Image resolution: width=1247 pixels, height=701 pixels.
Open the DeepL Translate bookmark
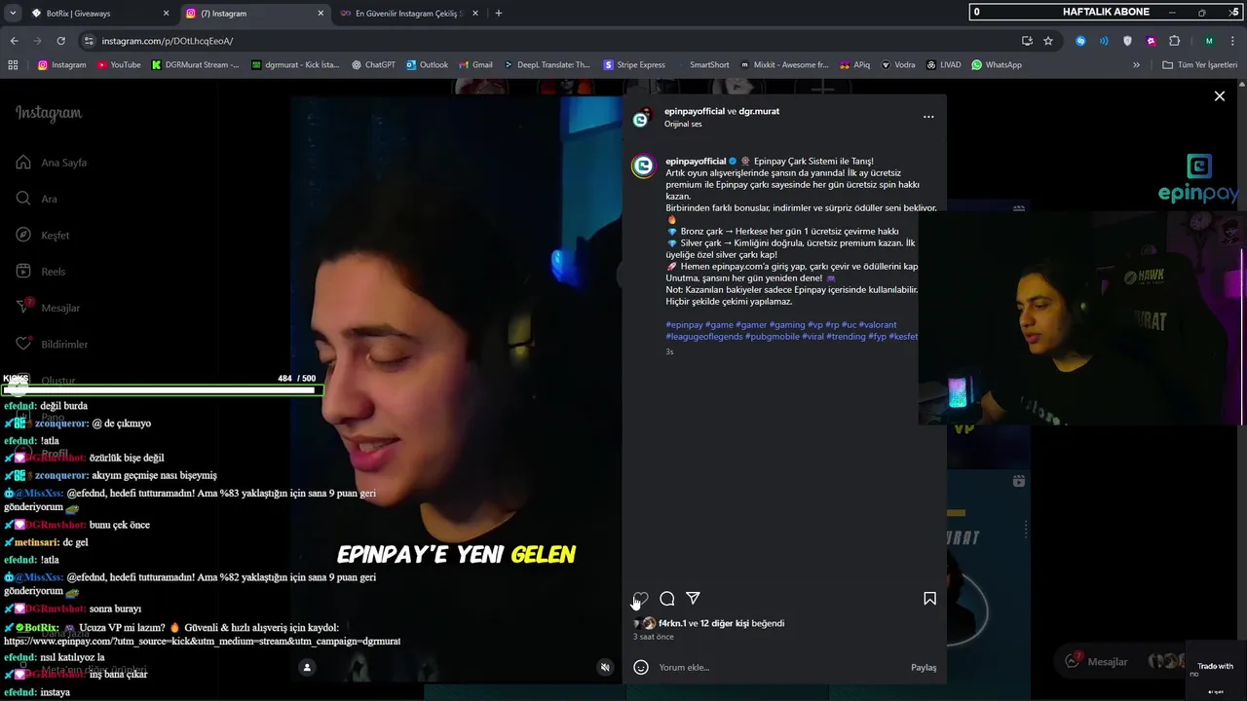click(547, 65)
